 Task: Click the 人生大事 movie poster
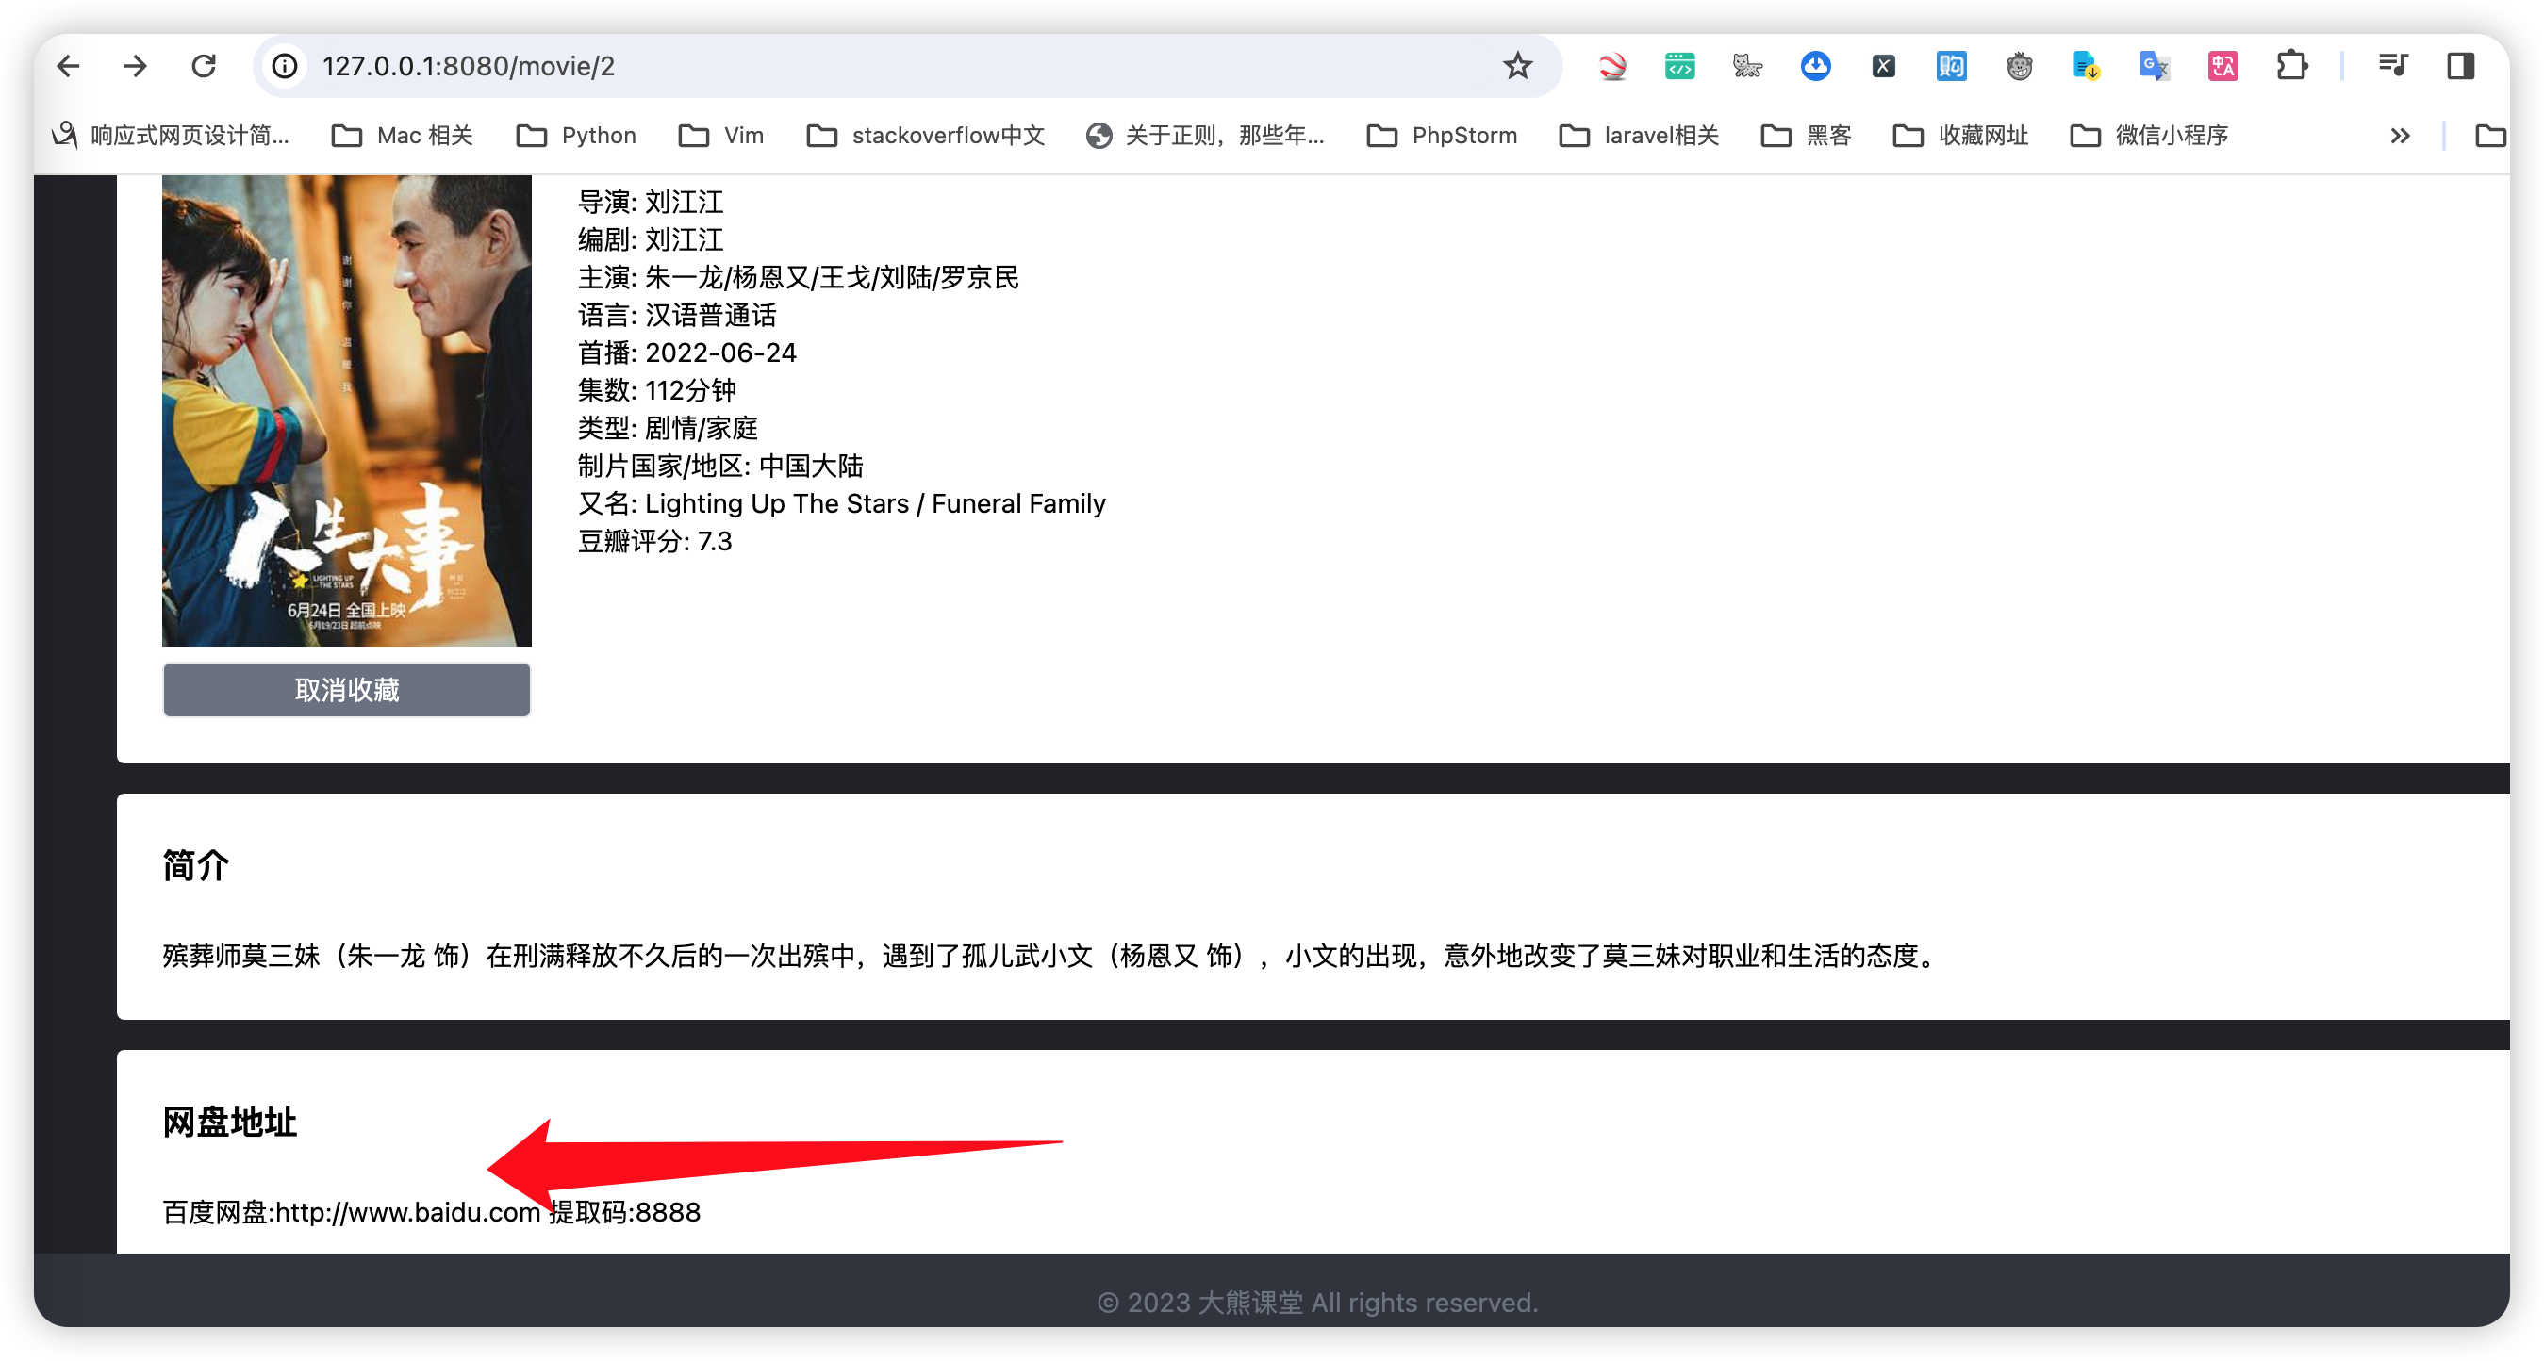click(x=347, y=411)
